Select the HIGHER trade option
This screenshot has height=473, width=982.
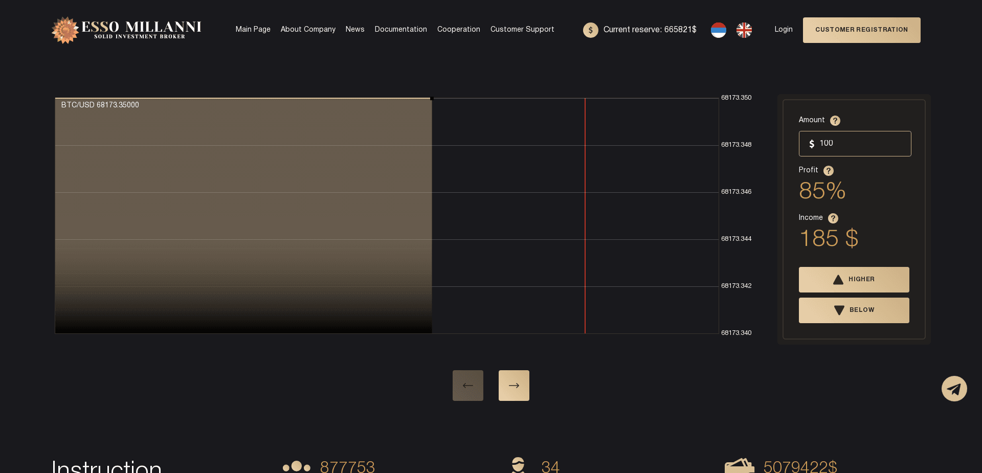click(x=854, y=279)
